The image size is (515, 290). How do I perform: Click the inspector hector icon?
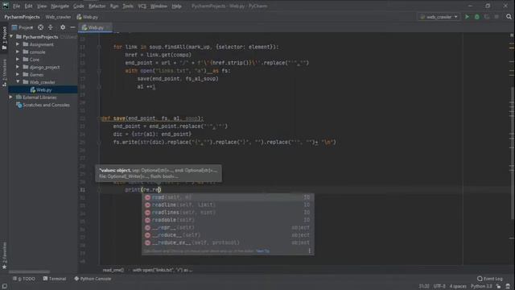[508, 286]
